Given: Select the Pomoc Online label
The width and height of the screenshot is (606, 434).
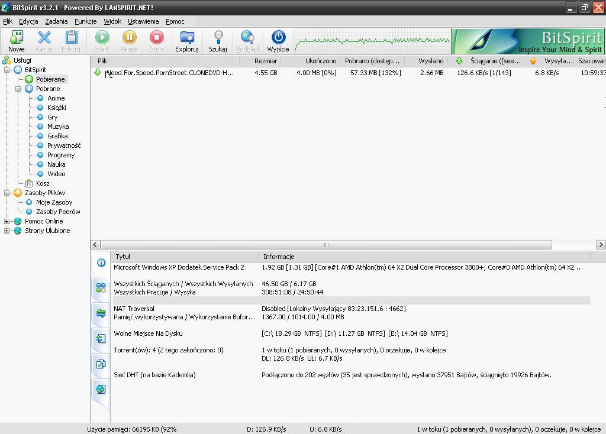Looking at the screenshot, I should click(44, 221).
